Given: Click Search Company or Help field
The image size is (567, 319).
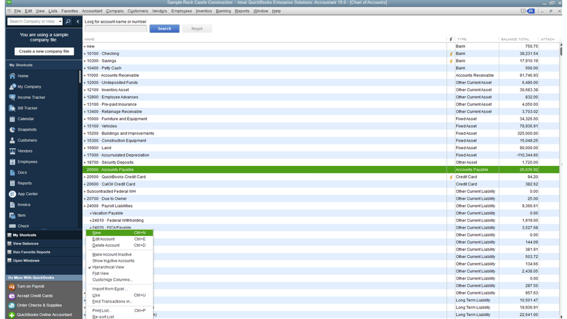Looking at the screenshot, I should point(32,22).
